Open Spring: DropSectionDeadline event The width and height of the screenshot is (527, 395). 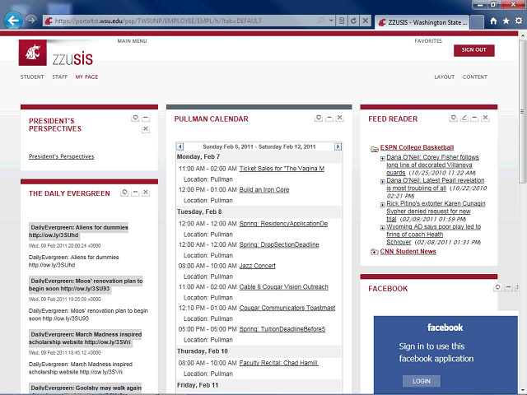pos(279,245)
